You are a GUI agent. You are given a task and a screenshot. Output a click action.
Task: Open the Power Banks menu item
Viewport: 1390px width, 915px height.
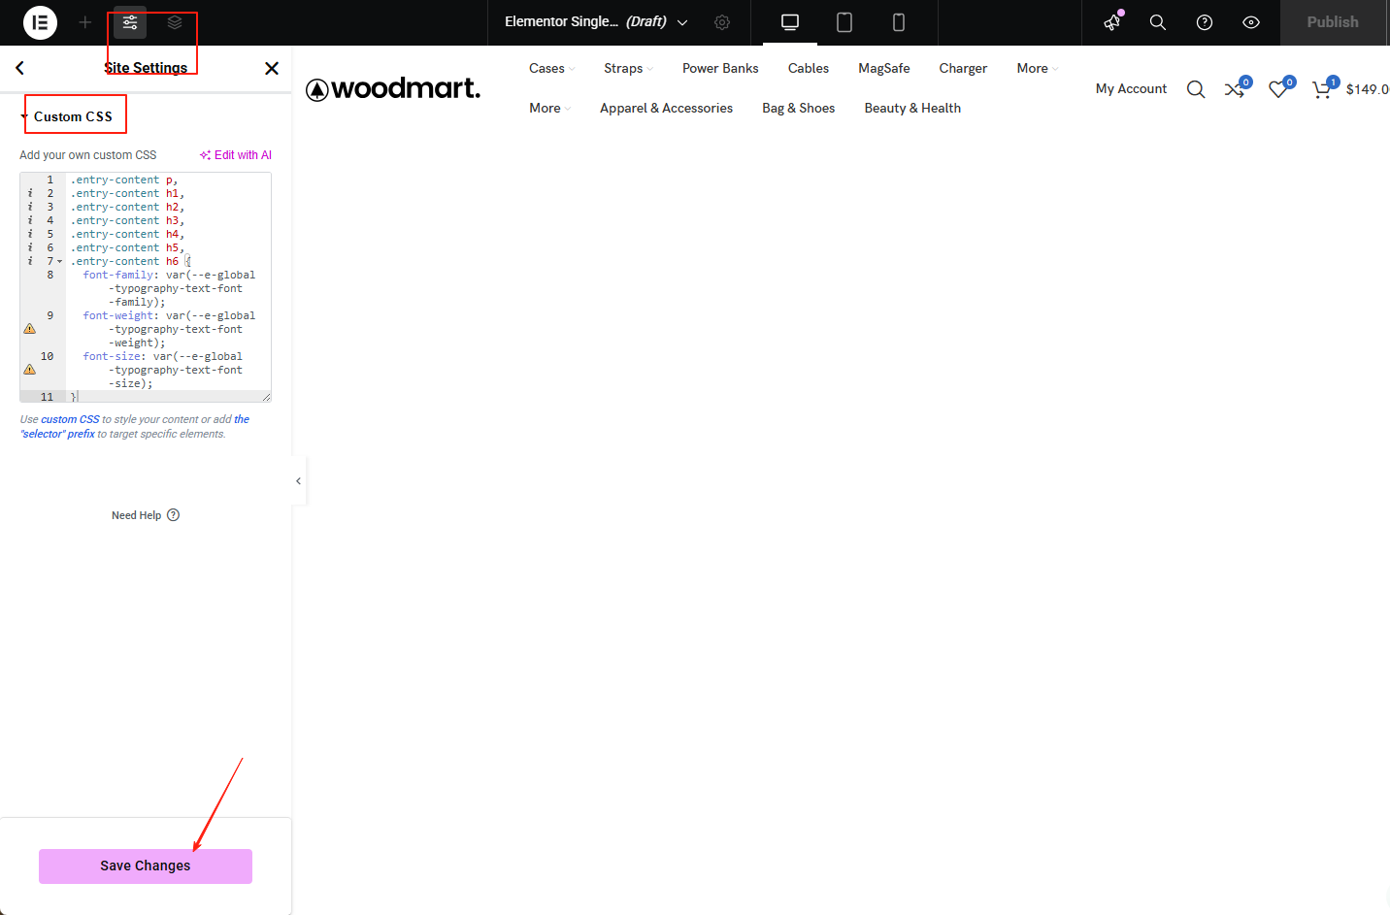(x=720, y=68)
